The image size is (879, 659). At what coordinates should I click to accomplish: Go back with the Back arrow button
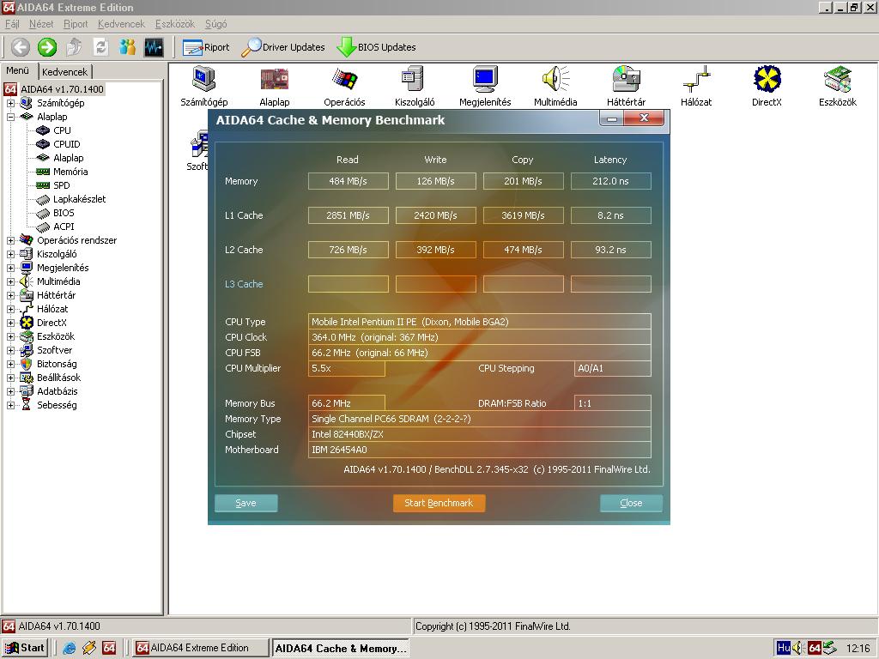(x=21, y=47)
